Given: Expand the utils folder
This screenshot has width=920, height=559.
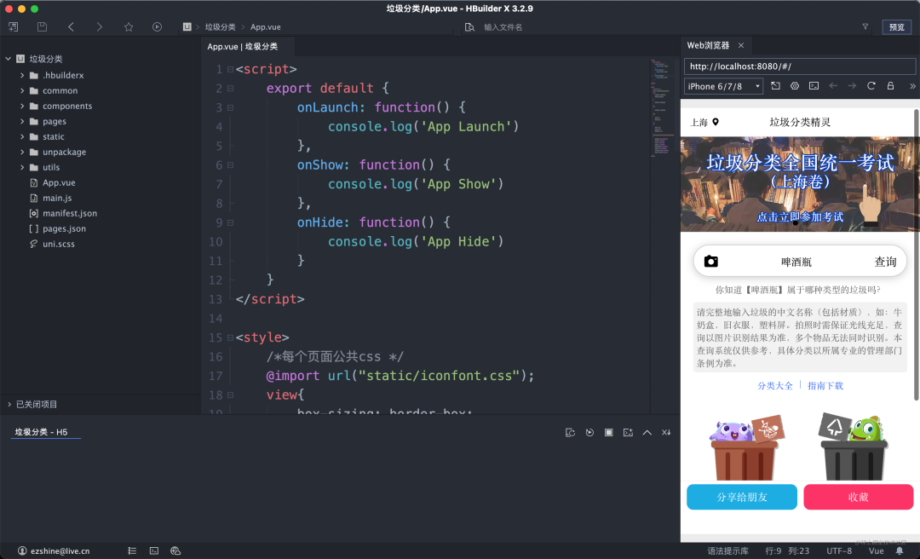Looking at the screenshot, I should pos(22,167).
